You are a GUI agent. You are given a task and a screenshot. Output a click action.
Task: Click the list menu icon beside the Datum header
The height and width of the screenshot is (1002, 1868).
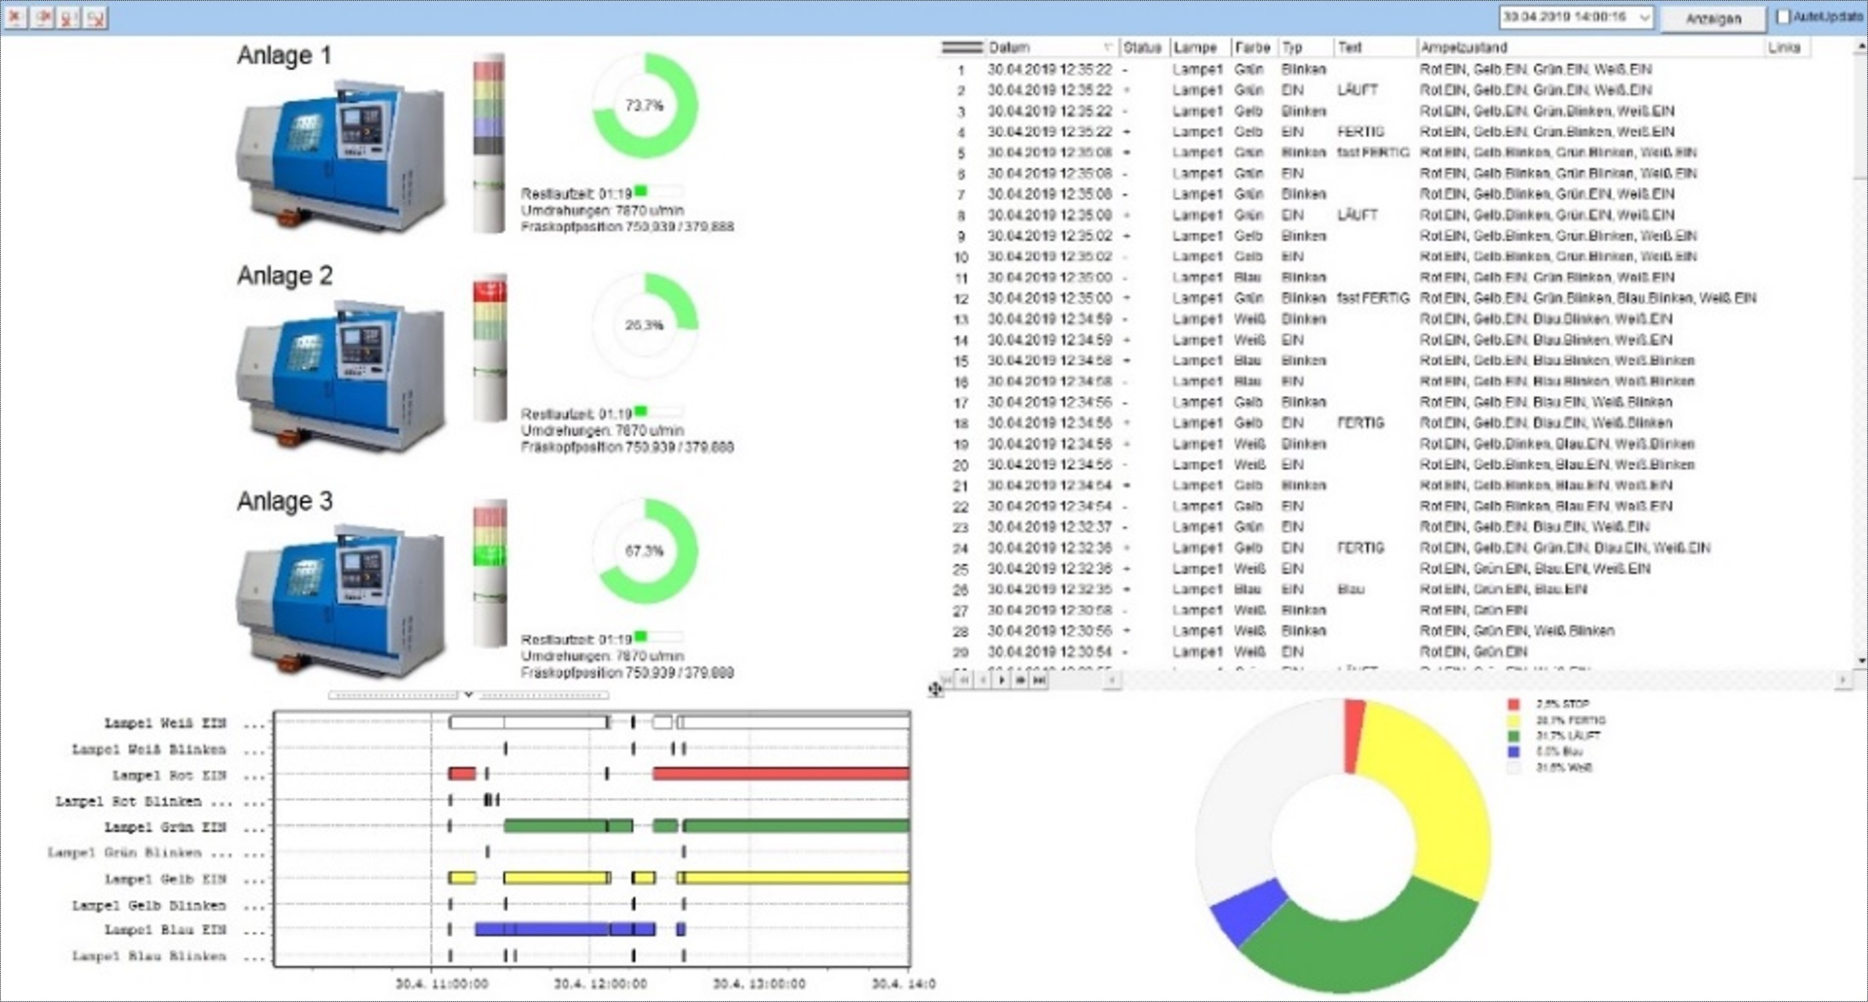(x=962, y=47)
